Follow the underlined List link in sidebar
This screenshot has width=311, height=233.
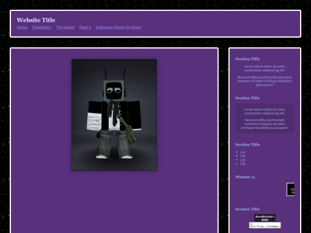click(x=242, y=160)
